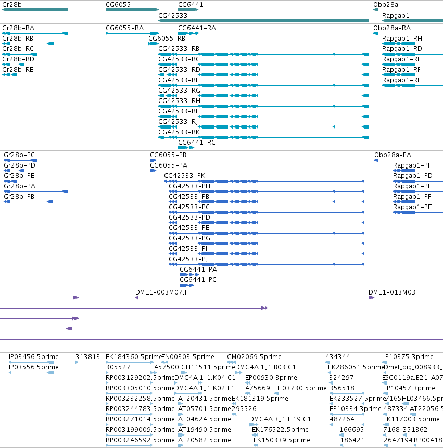The height and width of the screenshot is (448, 443).
Task: Click transcript Gr28b-RC
Action: (x=18, y=49)
